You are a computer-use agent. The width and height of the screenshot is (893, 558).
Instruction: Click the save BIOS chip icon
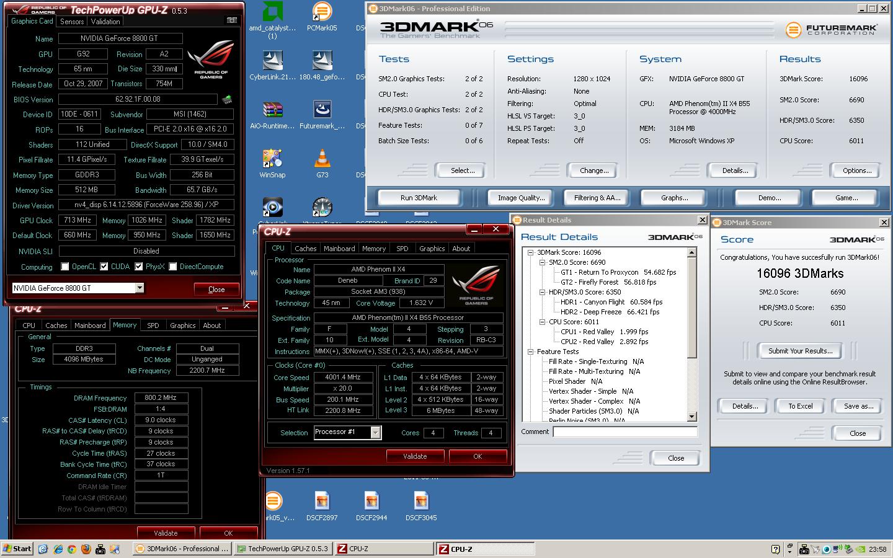pyautogui.click(x=227, y=99)
